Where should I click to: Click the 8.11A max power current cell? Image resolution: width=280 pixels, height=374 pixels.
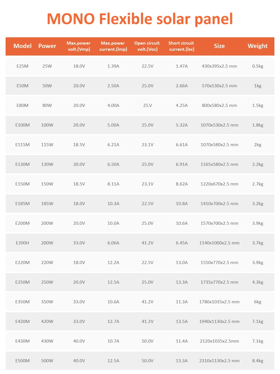(x=113, y=184)
